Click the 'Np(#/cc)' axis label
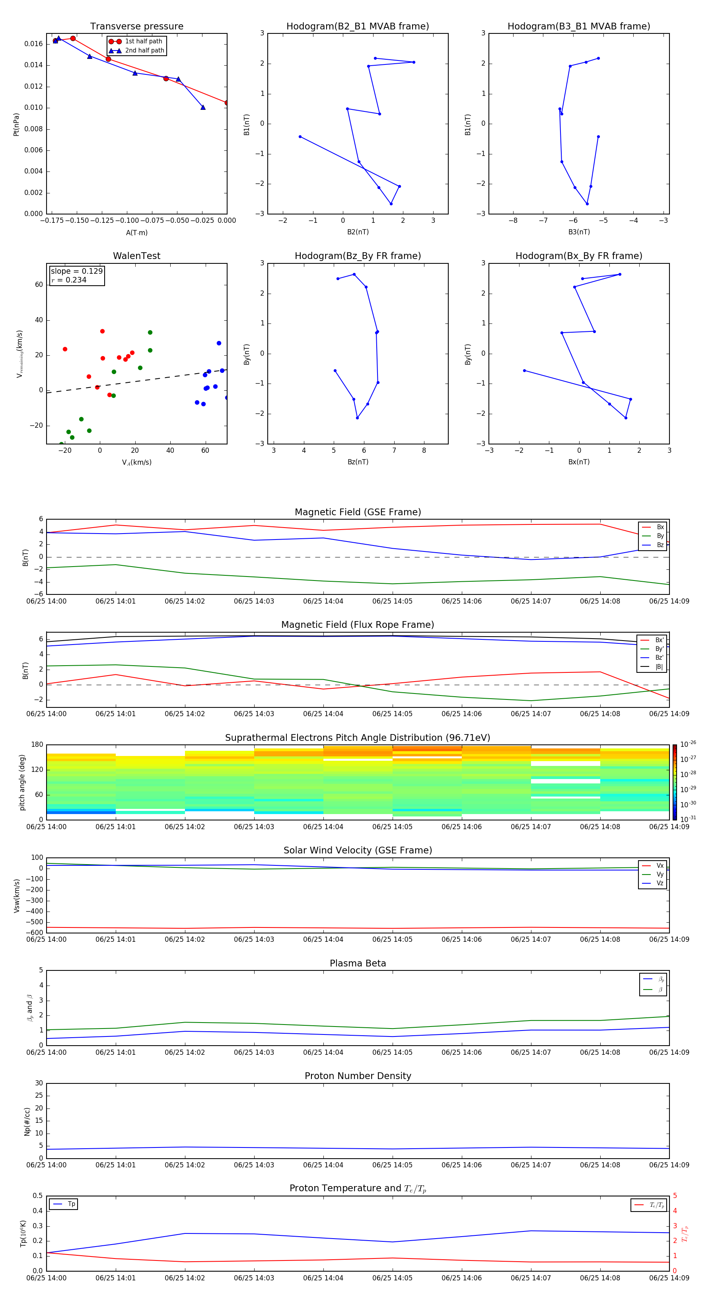The image size is (716, 1313). pyautogui.click(x=27, y=1121)
